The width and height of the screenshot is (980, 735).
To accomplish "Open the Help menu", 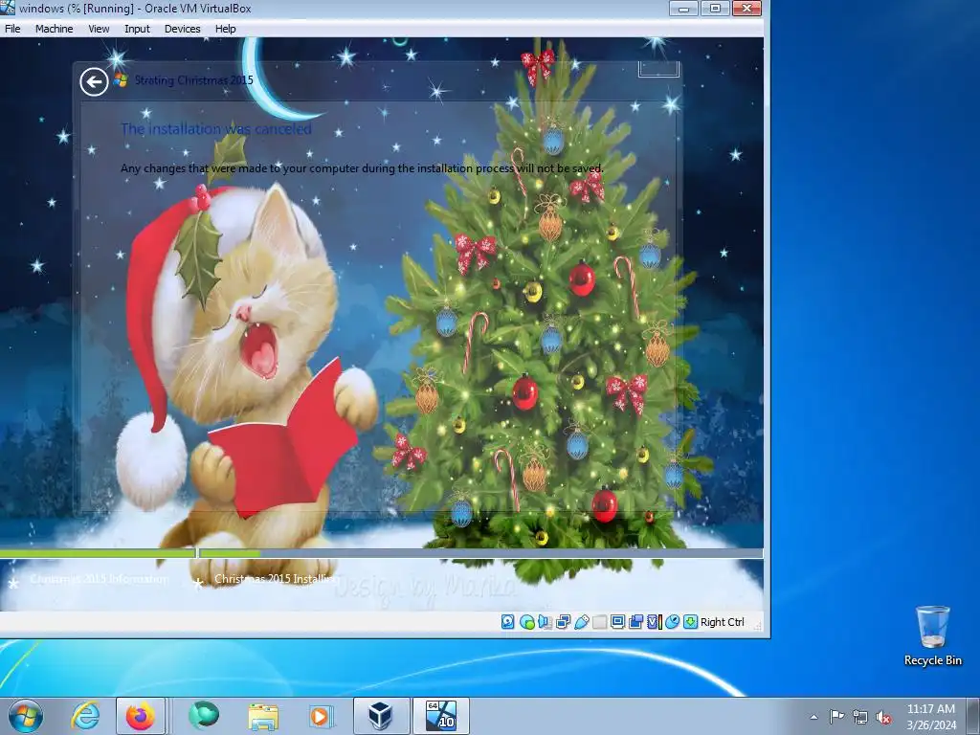I will (x=225, y=29).
